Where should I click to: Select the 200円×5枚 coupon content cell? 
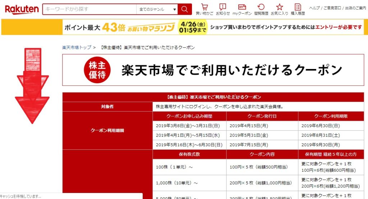click(262, 183)
